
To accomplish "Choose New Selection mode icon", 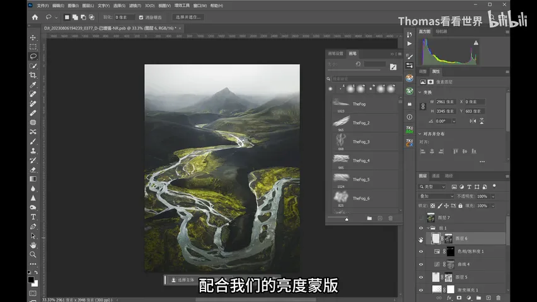I will 67,17.
